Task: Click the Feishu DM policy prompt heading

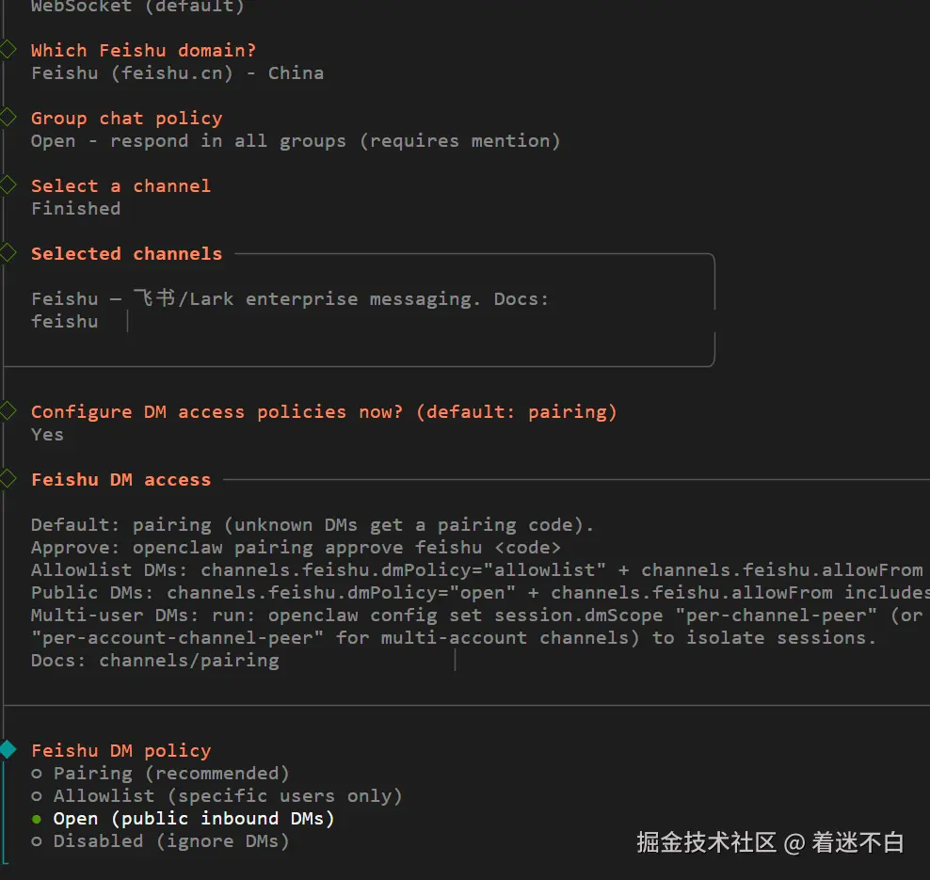Action: pos(120,750)
